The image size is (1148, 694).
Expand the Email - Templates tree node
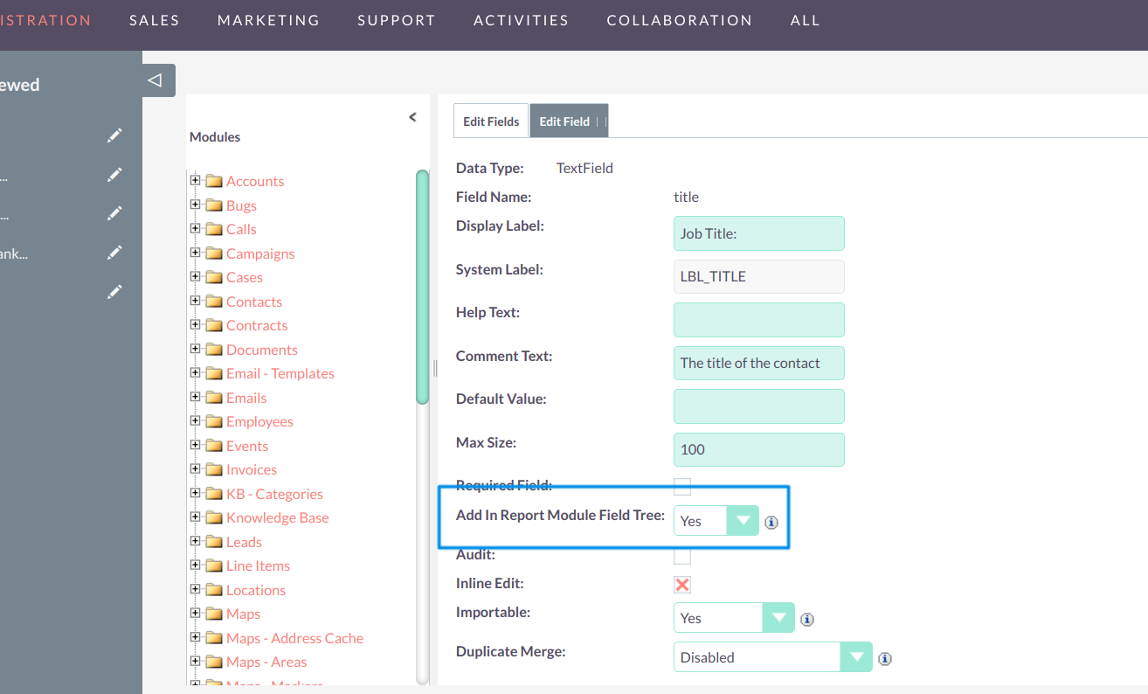click(x=196, y=373)
